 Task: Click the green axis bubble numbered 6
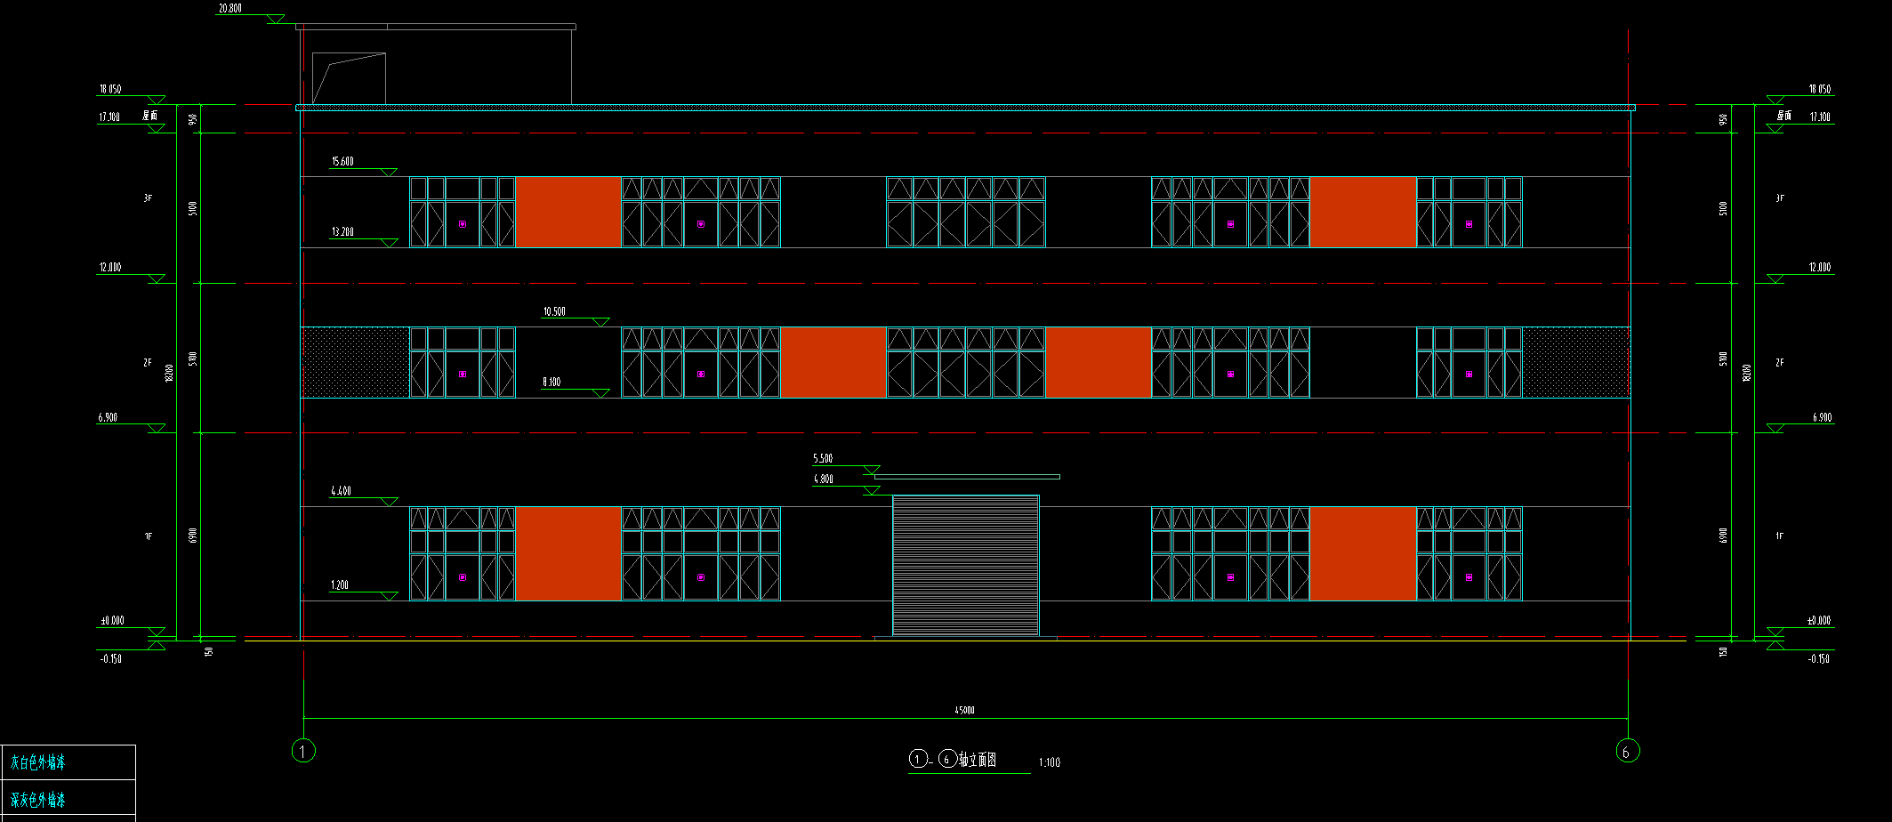pyautogui.click(x=1628, y=752)
